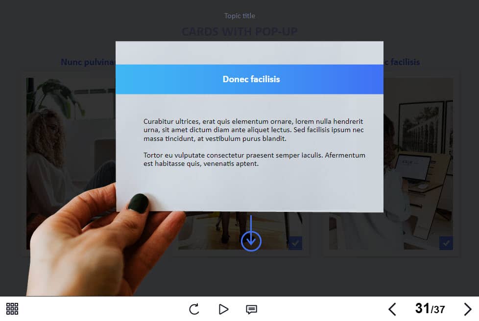Select the checkmark on the middle card

tap(295, 243)
